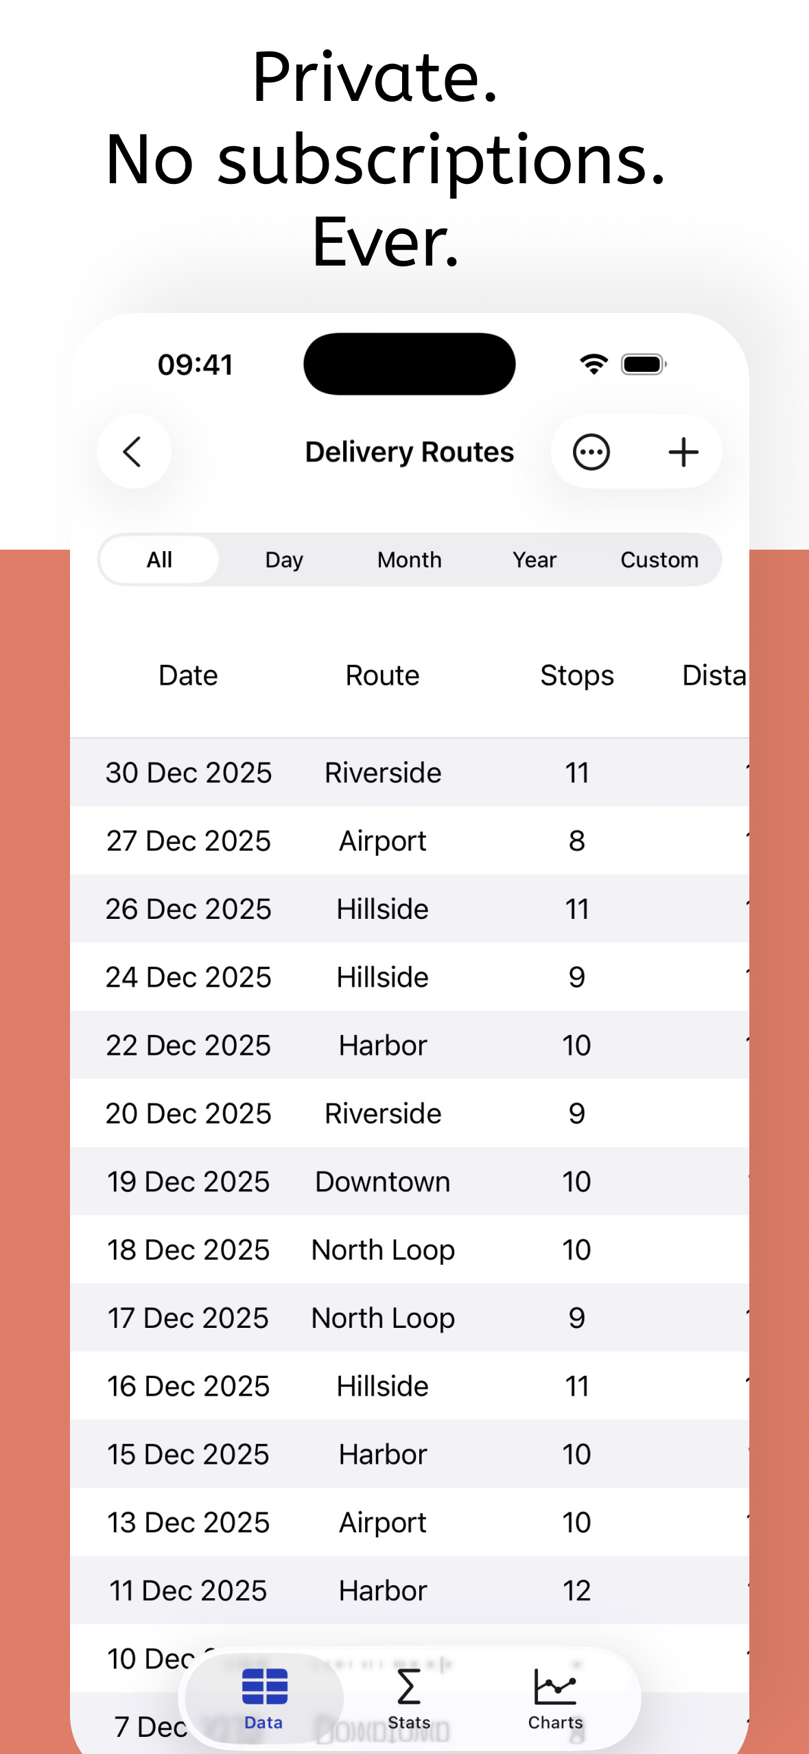This screenshot has width=809, height=1754.
Task: Tap the back chevron button
Action: click(x=134, y=452)
